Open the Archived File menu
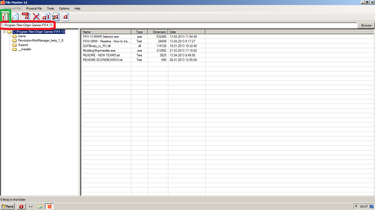Image resolution: width=375 pixels, height=210 pixels. 13,8
